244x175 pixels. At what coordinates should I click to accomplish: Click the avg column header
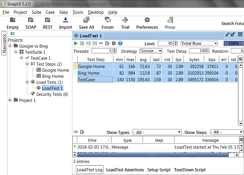point(143,60)
